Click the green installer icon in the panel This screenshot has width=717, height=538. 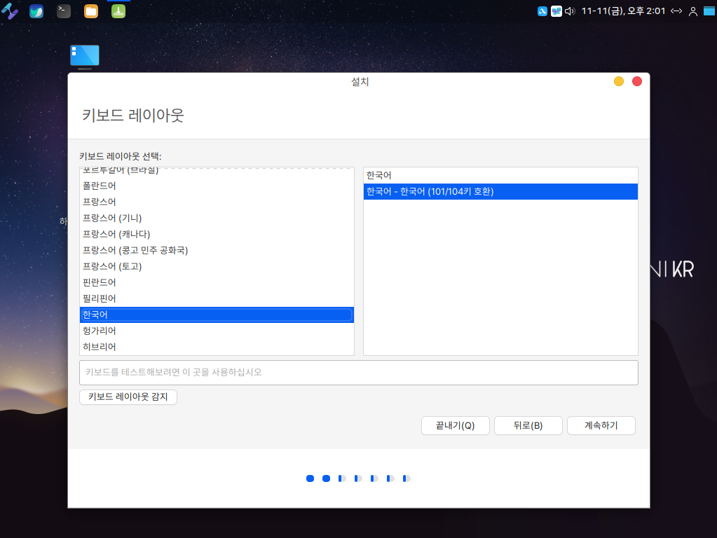click(118, 11)
